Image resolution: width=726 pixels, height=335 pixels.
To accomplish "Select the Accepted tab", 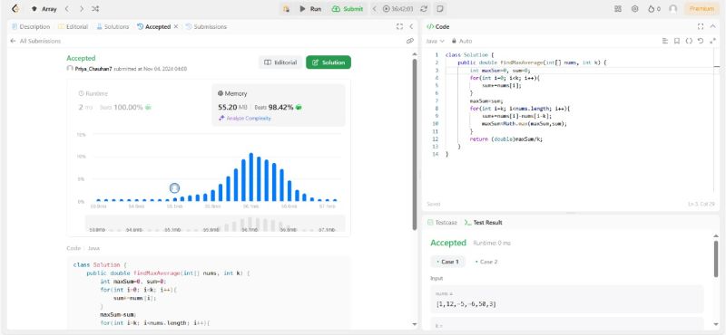I will pyautogui.click(x=153, y=27).
